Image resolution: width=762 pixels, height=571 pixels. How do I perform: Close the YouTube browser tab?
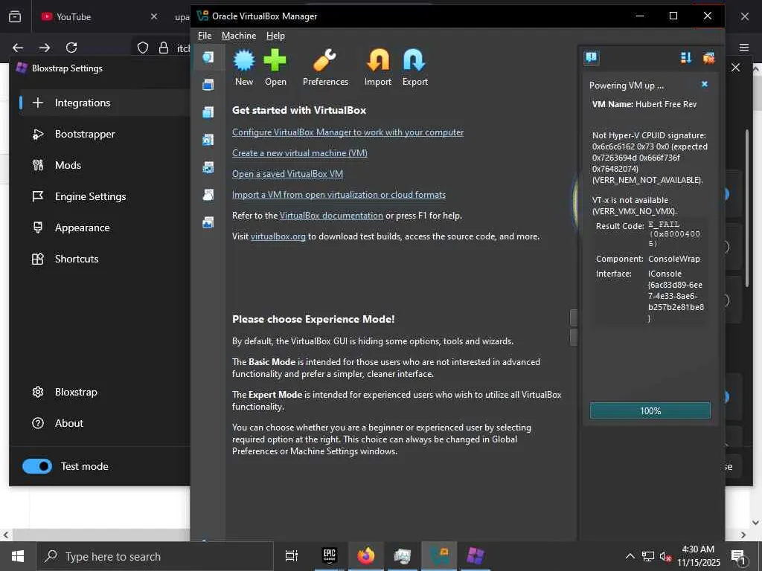(x=154, y=16)
